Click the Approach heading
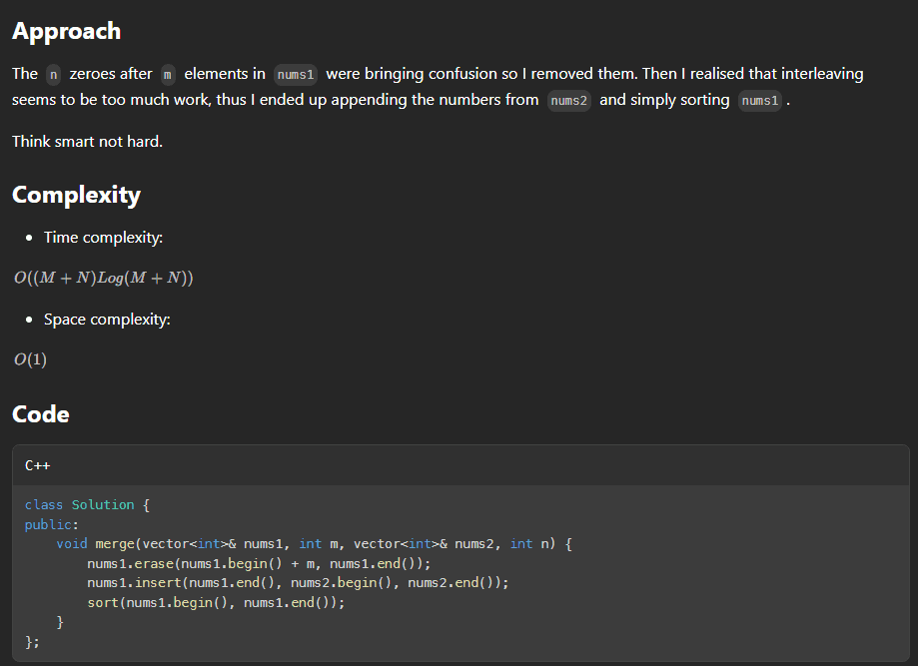This screenshot has height=666, width=918. coord(66,31)
